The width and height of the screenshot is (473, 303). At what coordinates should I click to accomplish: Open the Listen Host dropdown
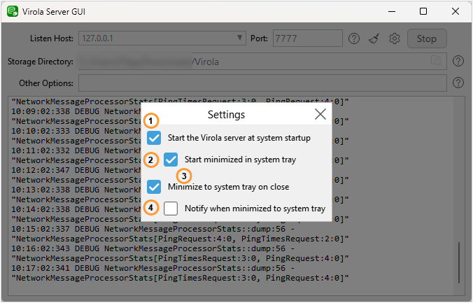pyautogui.click(x=162, y=38)
